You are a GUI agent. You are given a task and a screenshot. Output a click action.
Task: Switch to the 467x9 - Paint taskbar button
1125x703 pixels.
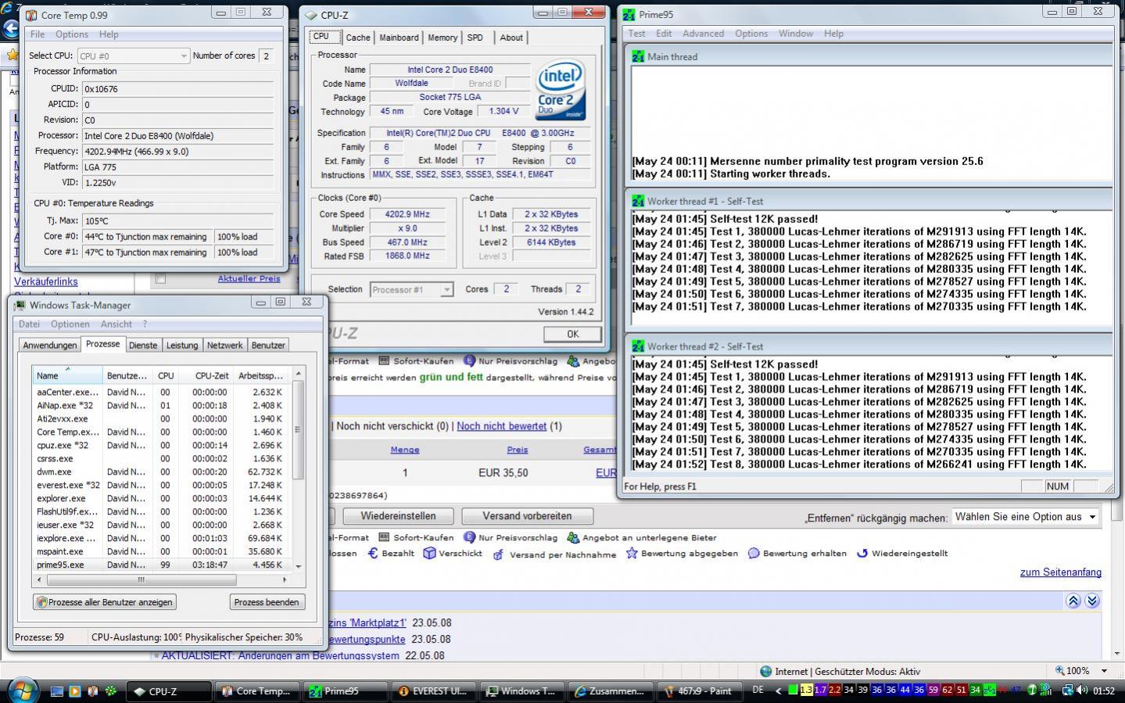697,691
